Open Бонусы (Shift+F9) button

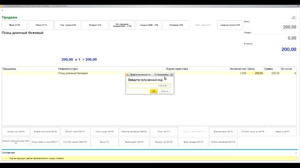pos(149,25)
